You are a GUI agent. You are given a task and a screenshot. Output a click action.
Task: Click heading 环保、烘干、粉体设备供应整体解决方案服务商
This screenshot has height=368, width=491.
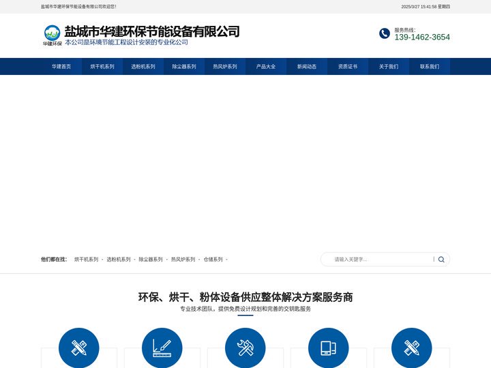click(245, 297)
